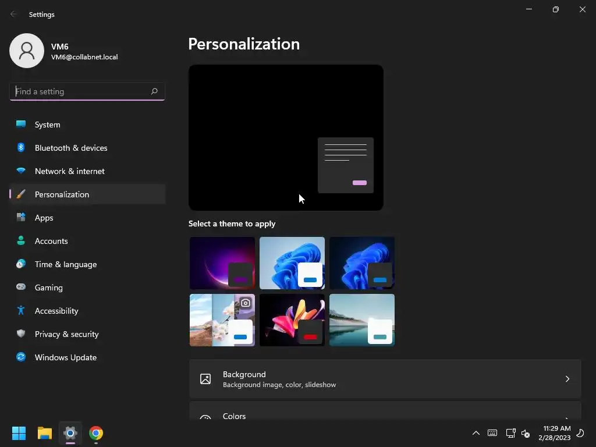The height and width of the screenshot is (447, 596).
Task: Click the Accessibility figure icon
Action: coord(21,311)
